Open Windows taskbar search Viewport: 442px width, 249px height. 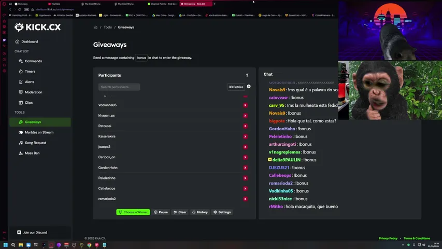pos(13,245)
